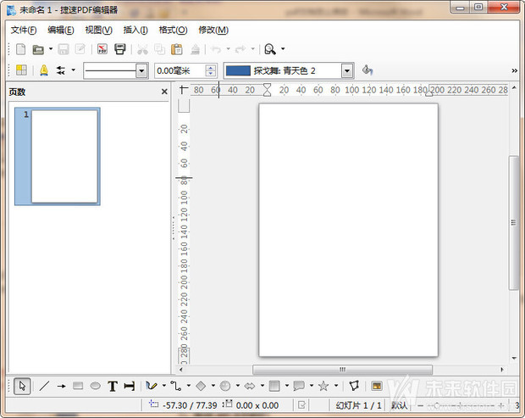
Task: Toggle the Edit points tool
Action: pos(354,386)
